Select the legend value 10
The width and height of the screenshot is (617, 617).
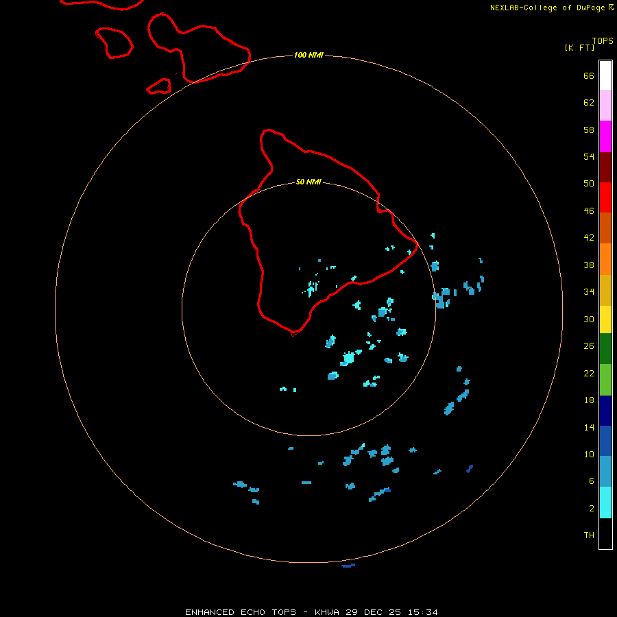589,455
